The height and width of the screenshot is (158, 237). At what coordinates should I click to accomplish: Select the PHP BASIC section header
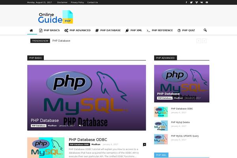(x=36, y=58)
